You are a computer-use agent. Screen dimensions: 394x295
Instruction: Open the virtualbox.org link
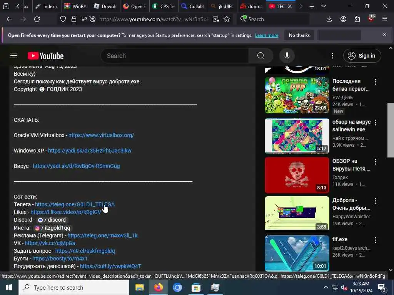pyautogui.click(x=101, y=135)
